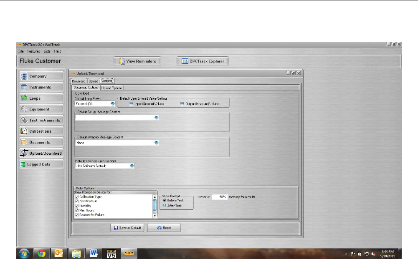This screenshot has height=259, width=418.
Task: Uncheck Certificate # prompt
Action: [x=77, y=201]
